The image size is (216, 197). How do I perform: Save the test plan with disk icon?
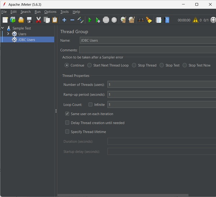click(x=29, y=20)
